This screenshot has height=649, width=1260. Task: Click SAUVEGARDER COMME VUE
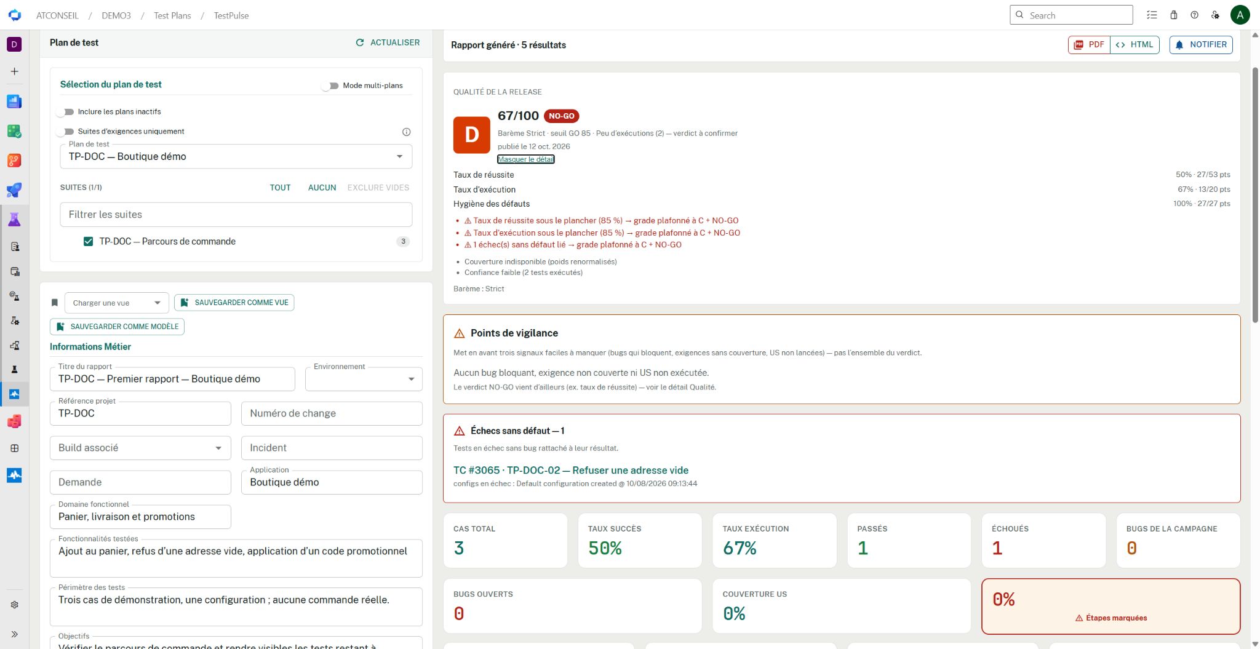[x=234, y=303]
